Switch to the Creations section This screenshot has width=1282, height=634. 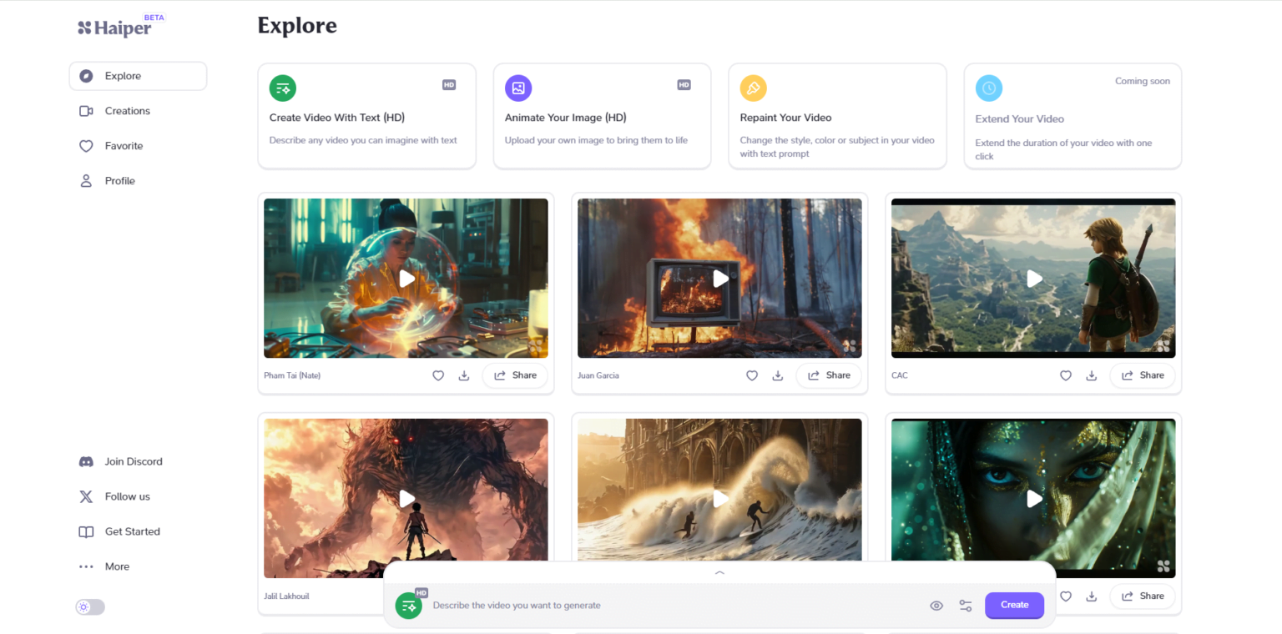[127, 111]
